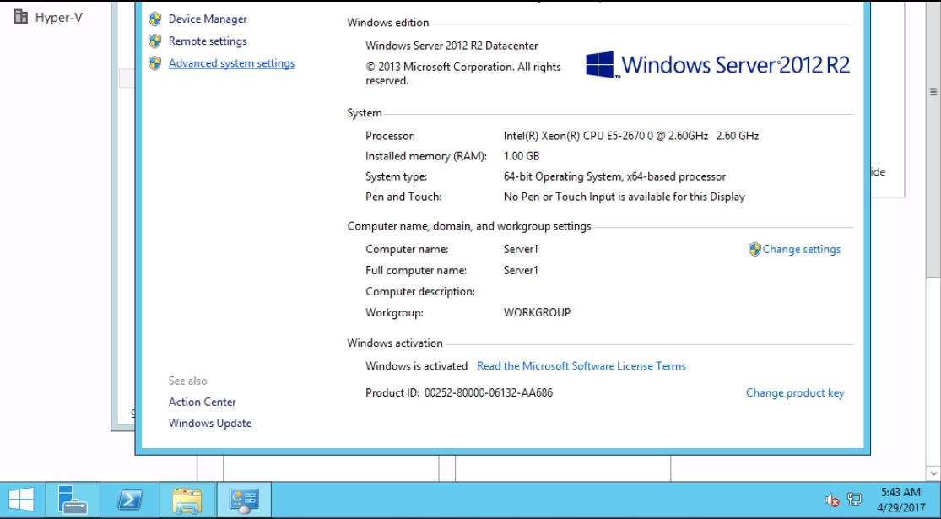The width and height of the screenshot is (941, 519).
Task: Click the Computer name value Server1
Action: (521, 250)
